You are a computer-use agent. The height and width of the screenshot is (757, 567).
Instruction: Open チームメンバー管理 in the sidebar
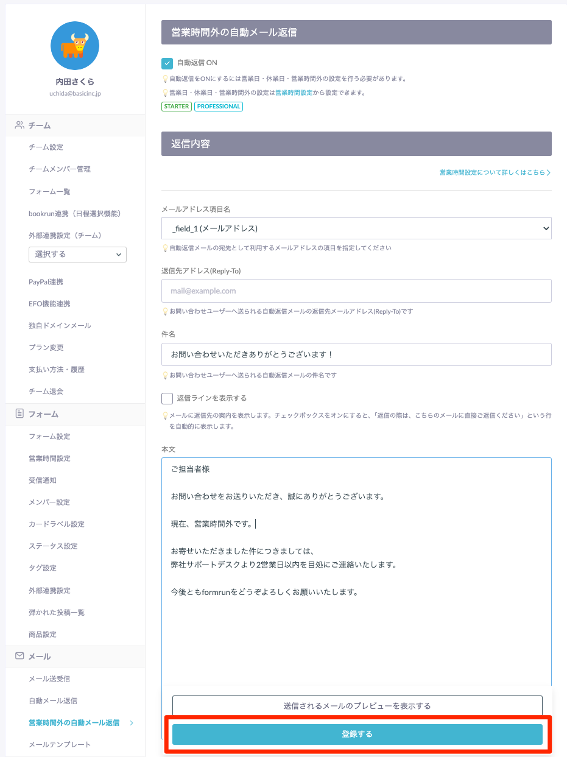point(60,169)
